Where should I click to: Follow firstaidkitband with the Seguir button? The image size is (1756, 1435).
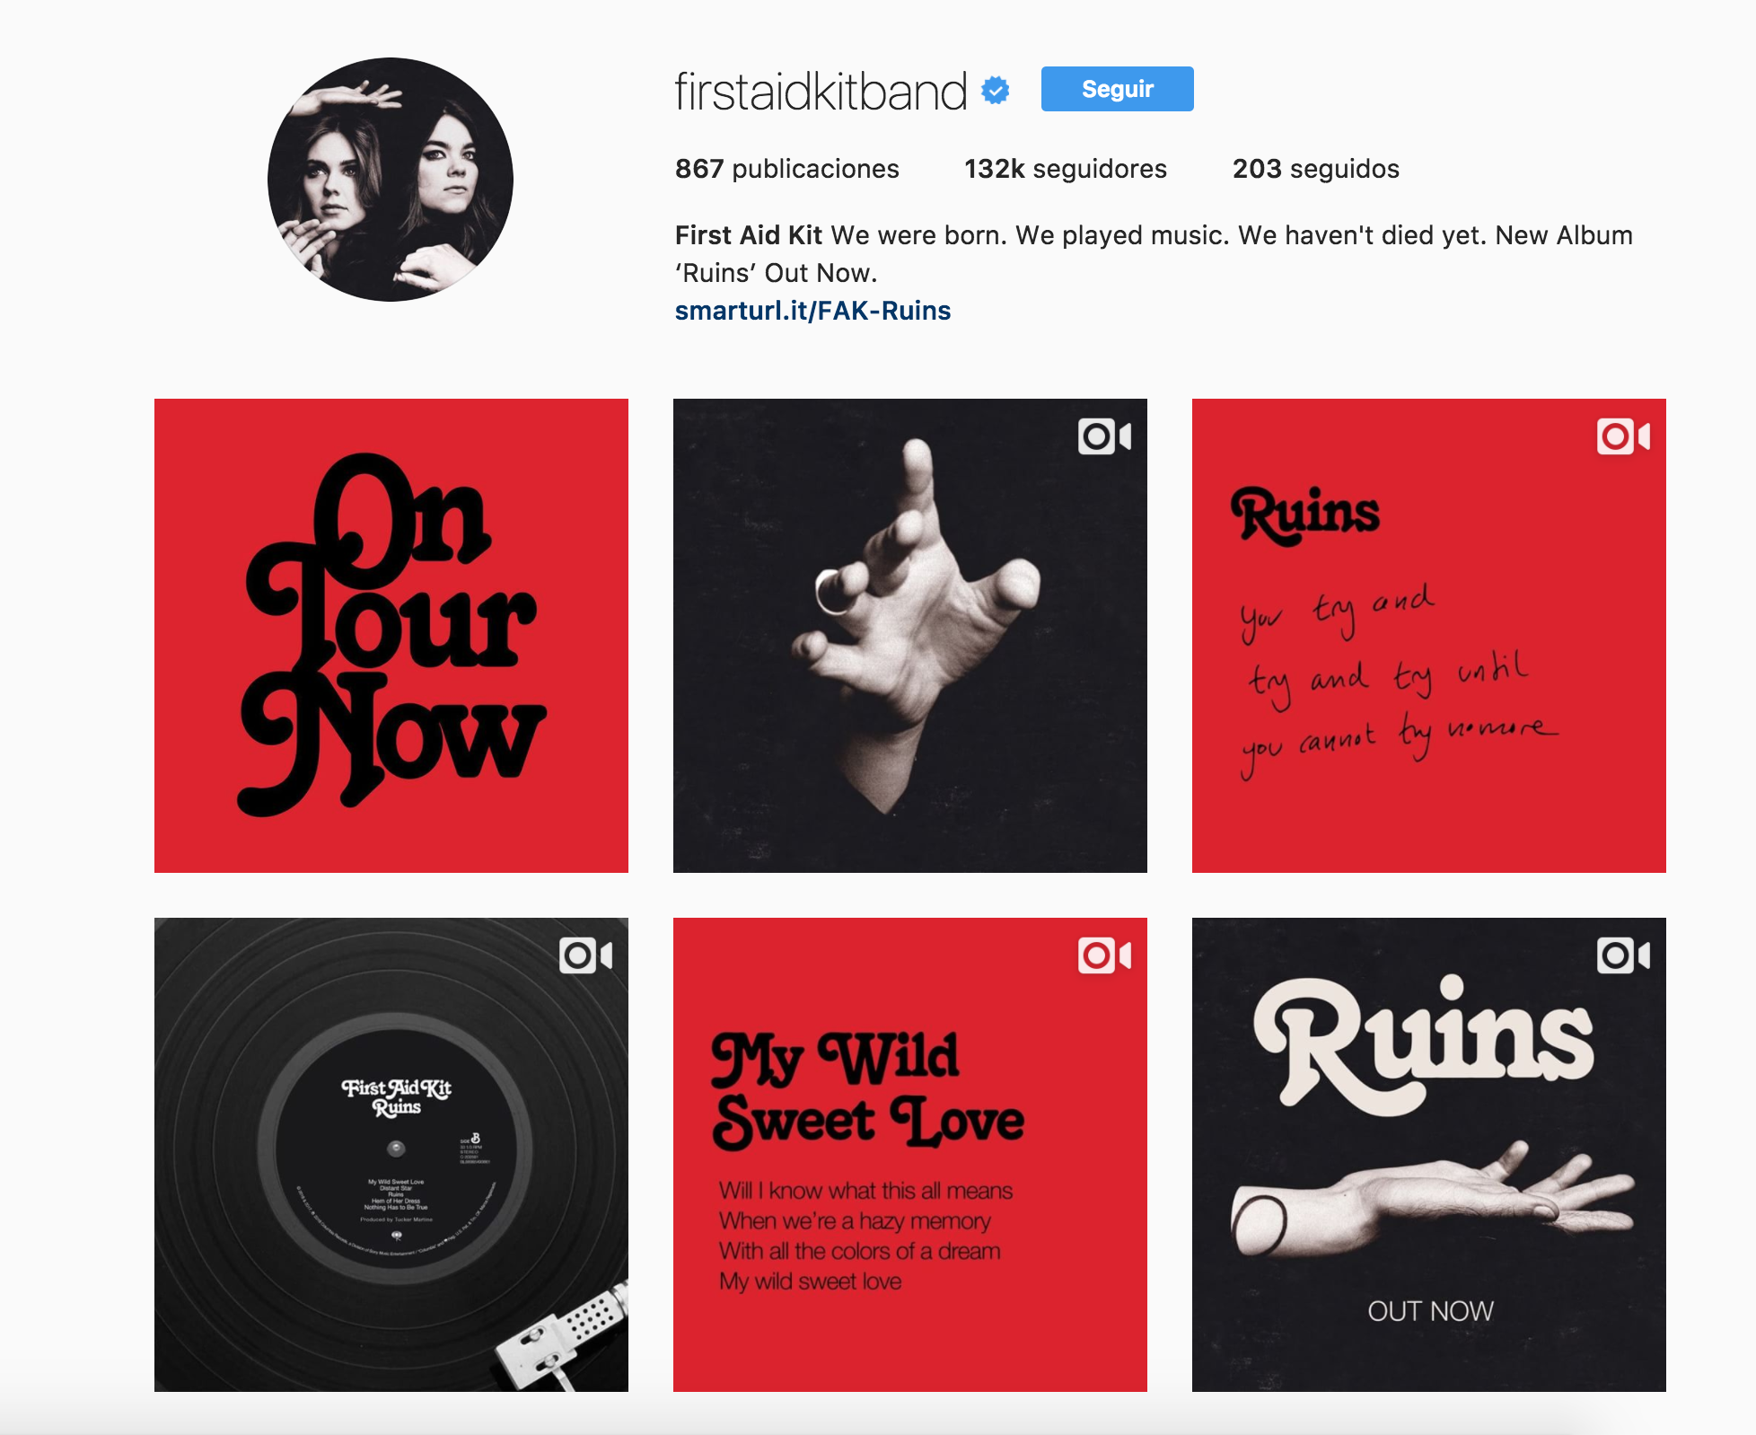(x=1118, y=89)
